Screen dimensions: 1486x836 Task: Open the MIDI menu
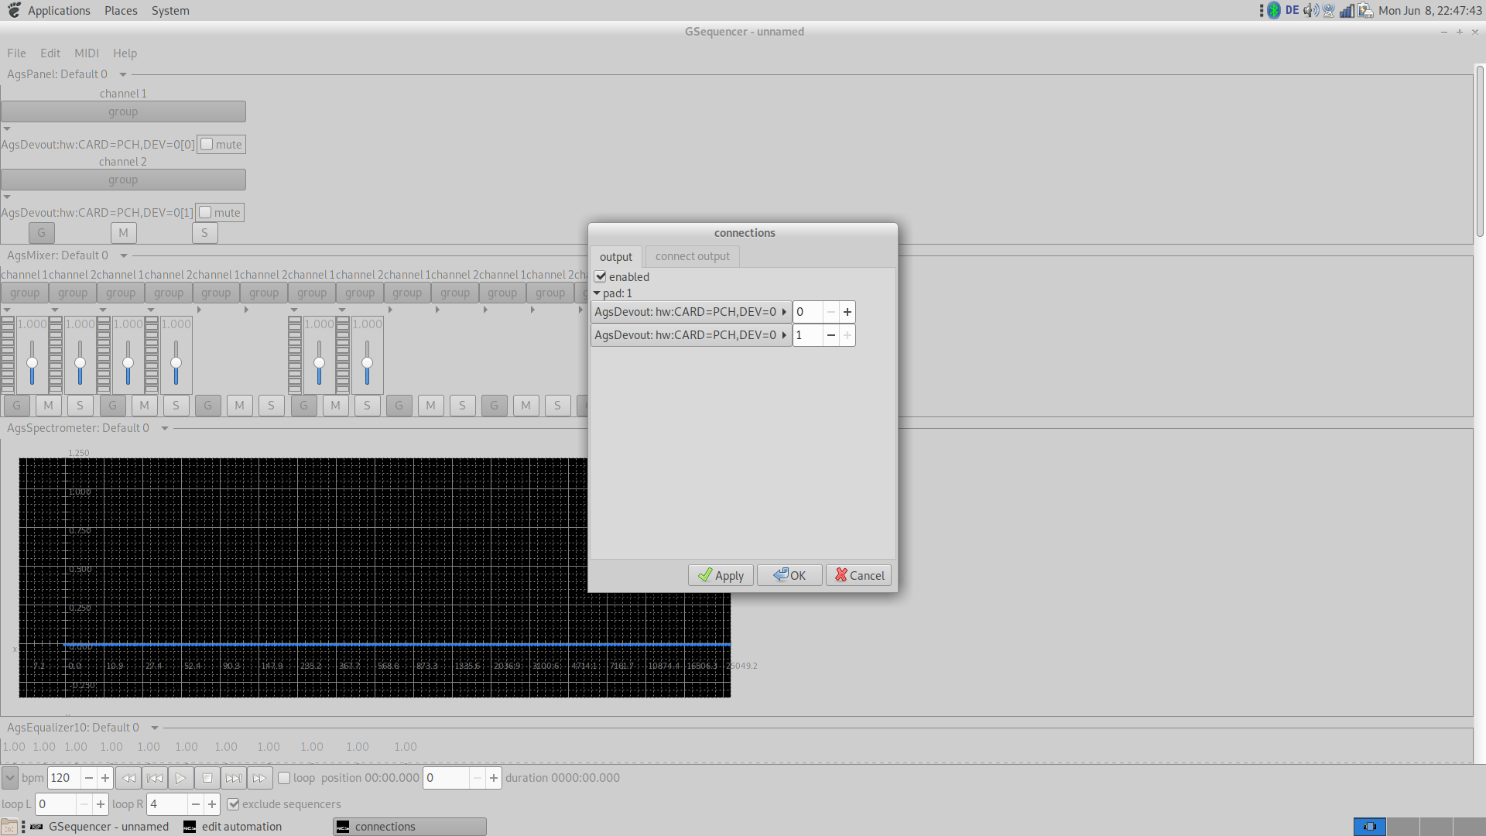pos(86,53)
